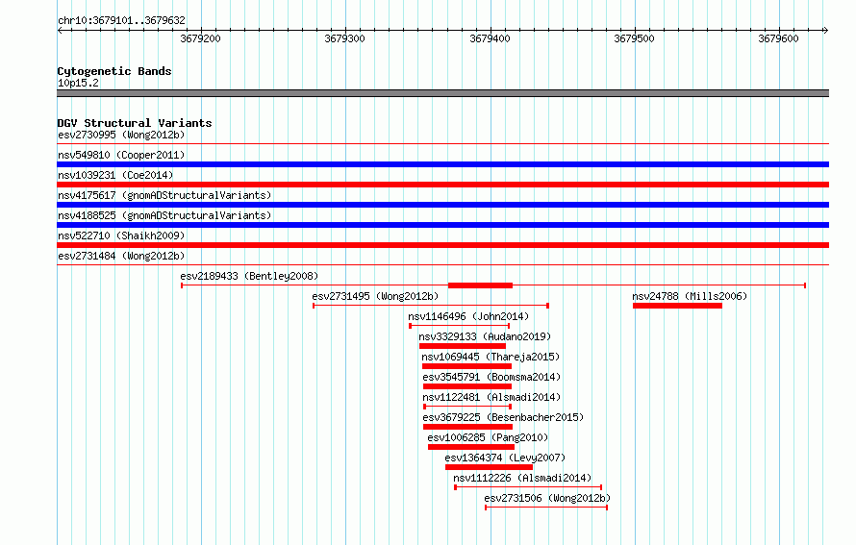Screen dimensions: 856x545
Task: Select the esv1006285 red bar
Action: point(471,447)
